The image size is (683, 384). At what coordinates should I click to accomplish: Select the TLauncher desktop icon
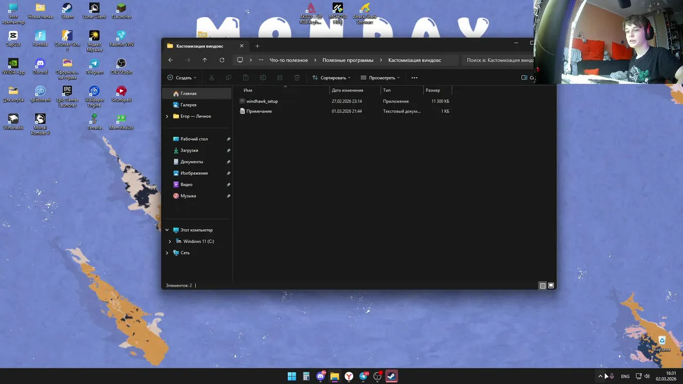122,11
